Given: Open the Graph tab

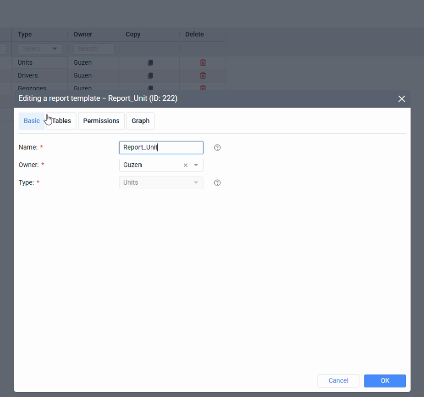Looking at the screenshot, I should click(x=140, y=121).
